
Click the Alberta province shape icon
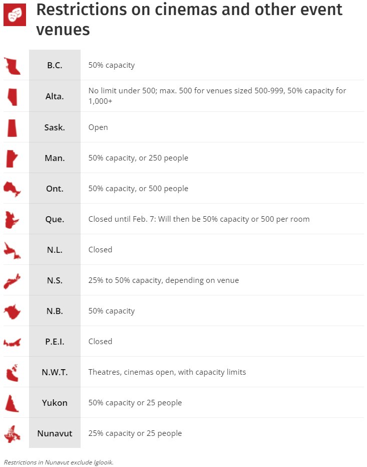pyautogui.click(x=13, y=96)
